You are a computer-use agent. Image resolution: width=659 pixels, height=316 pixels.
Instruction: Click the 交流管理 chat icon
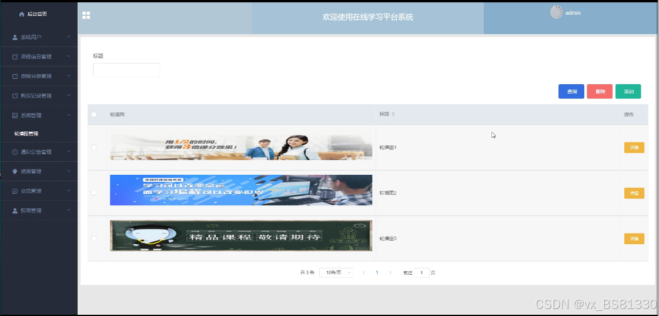click(x=15, y=191)
